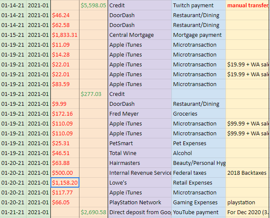Click the Internal Revenue Service payee cell
Screen dimensions: 270x218
click(x=140, y=173)
